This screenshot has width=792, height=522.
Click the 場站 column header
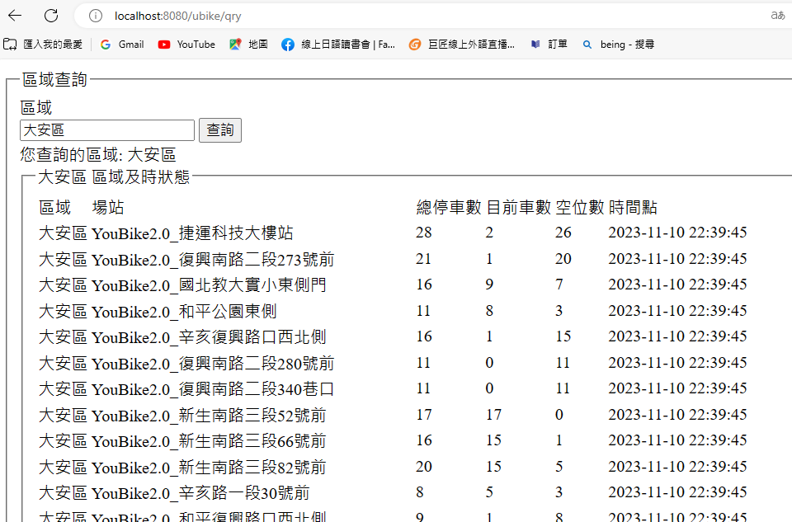pyautogui.click(x=108, y=208)
